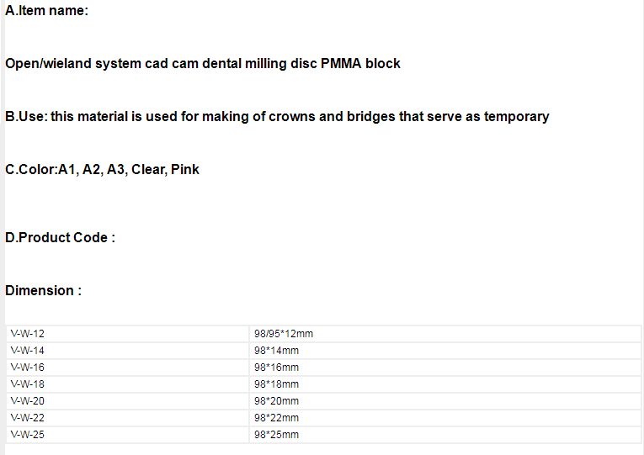644x455 pixels.
Task: Select table cell V-W-16
Action: pyautogui.click(x=127, y=368)
